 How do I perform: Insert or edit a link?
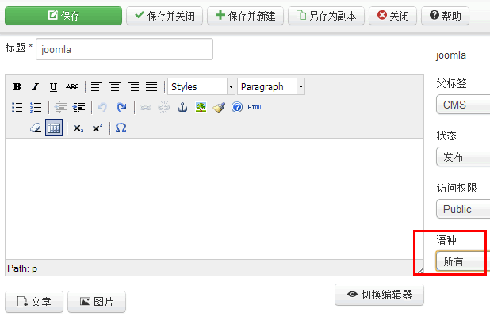tap(145, 108)
